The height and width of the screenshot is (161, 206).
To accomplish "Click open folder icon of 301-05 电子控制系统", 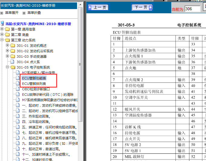I will click(x=13, y=67).
